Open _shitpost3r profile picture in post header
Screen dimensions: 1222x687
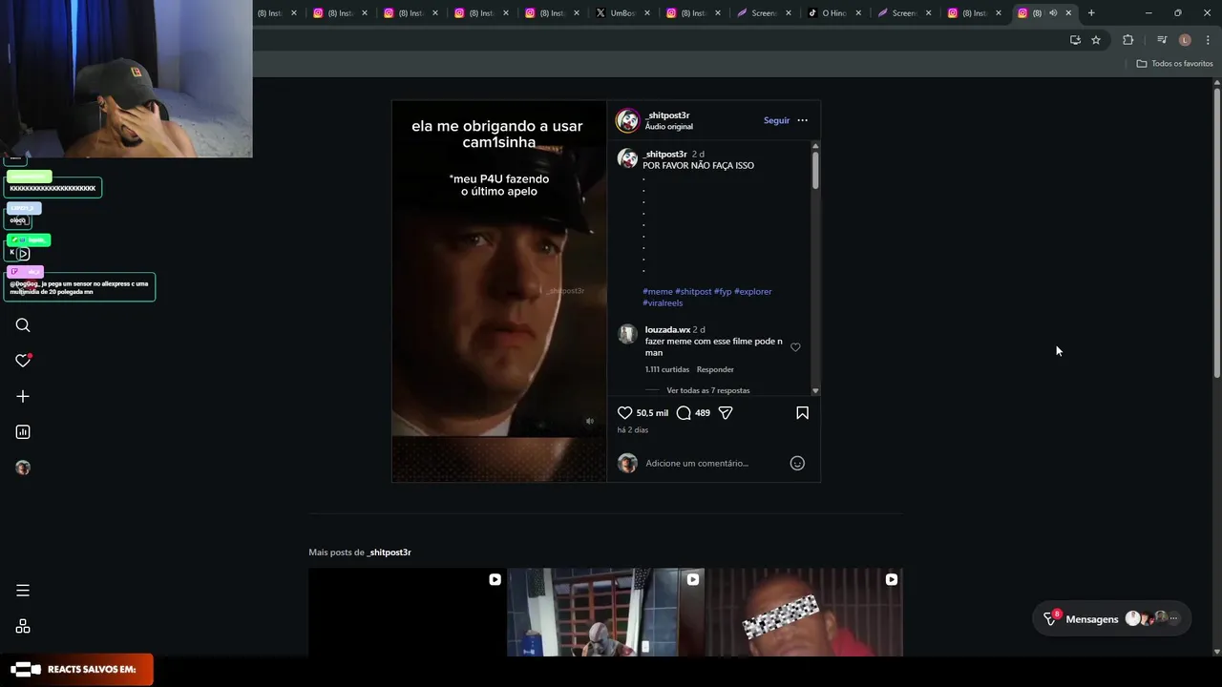[x=627, y=120]
